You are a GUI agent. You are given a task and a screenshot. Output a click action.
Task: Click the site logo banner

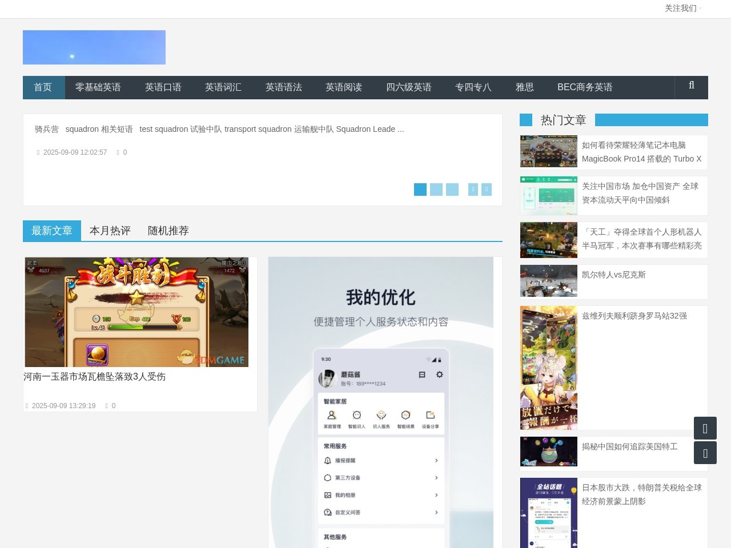coord(94,47)
